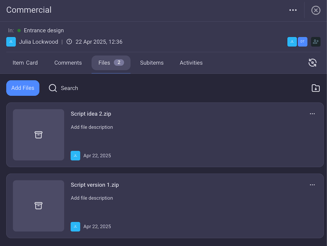The height and width of the screenshot is (246, 327).
Task: Switch to the Item Card tab
Action: coord(25,63)
